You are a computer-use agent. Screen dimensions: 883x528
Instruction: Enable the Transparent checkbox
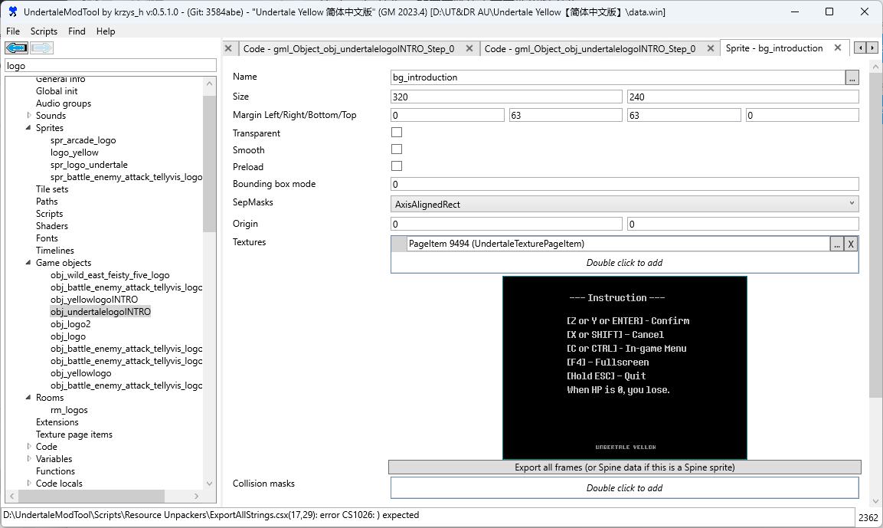(397, 133)
